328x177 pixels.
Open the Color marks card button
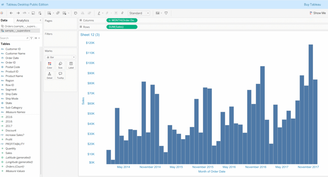click(49, 65)
